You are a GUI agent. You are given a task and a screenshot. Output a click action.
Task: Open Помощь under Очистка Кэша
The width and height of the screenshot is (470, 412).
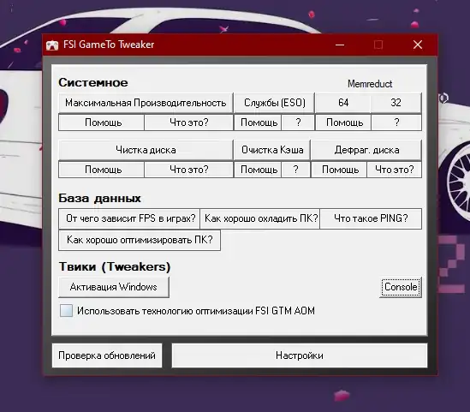258,170
